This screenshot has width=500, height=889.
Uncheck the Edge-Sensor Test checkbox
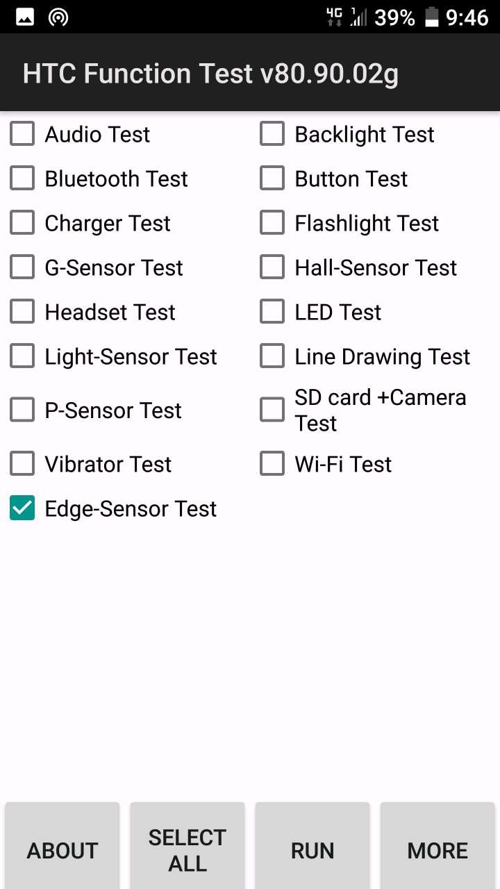[22, 508]
